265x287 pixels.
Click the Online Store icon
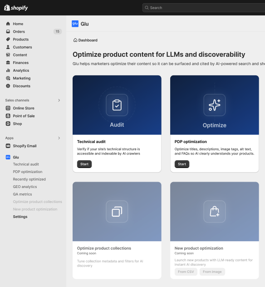tap(8, 108)
